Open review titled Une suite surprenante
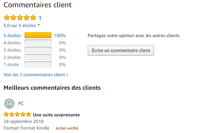 click(56, 115)
